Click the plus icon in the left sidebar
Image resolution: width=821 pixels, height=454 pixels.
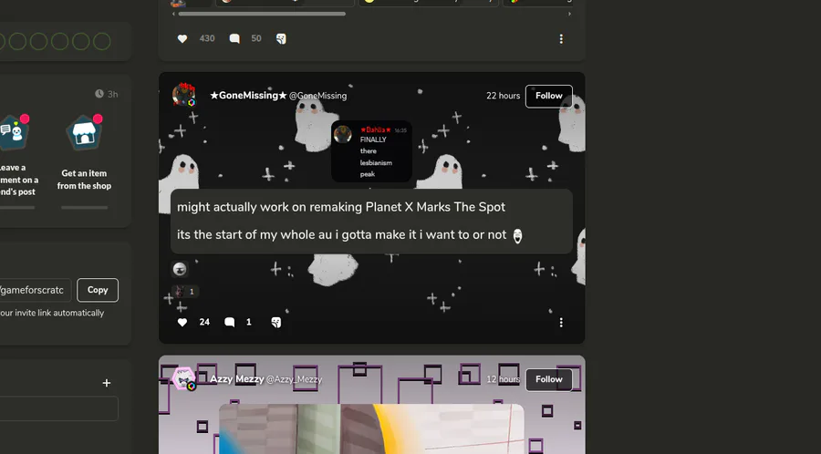107,383
